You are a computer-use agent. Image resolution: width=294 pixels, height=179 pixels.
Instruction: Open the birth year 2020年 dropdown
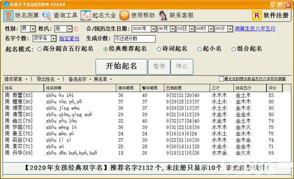tap(153, 29)
